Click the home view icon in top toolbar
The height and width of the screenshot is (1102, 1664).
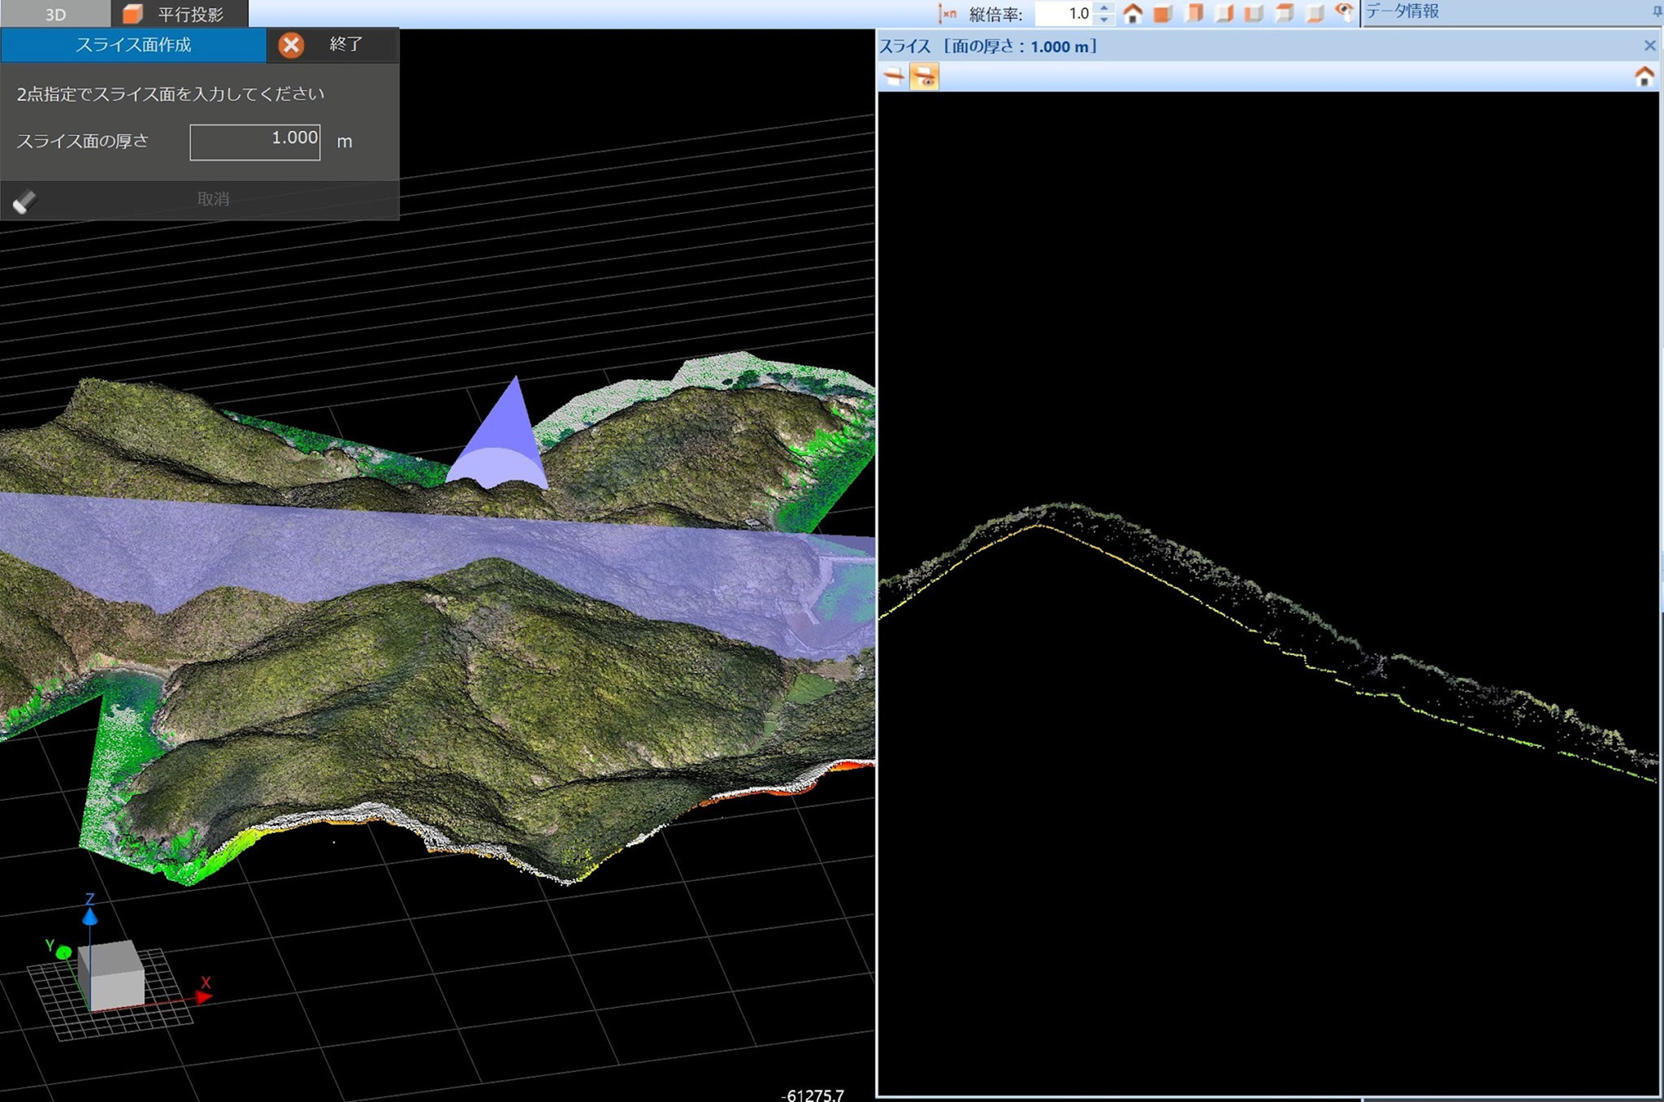1133,14
